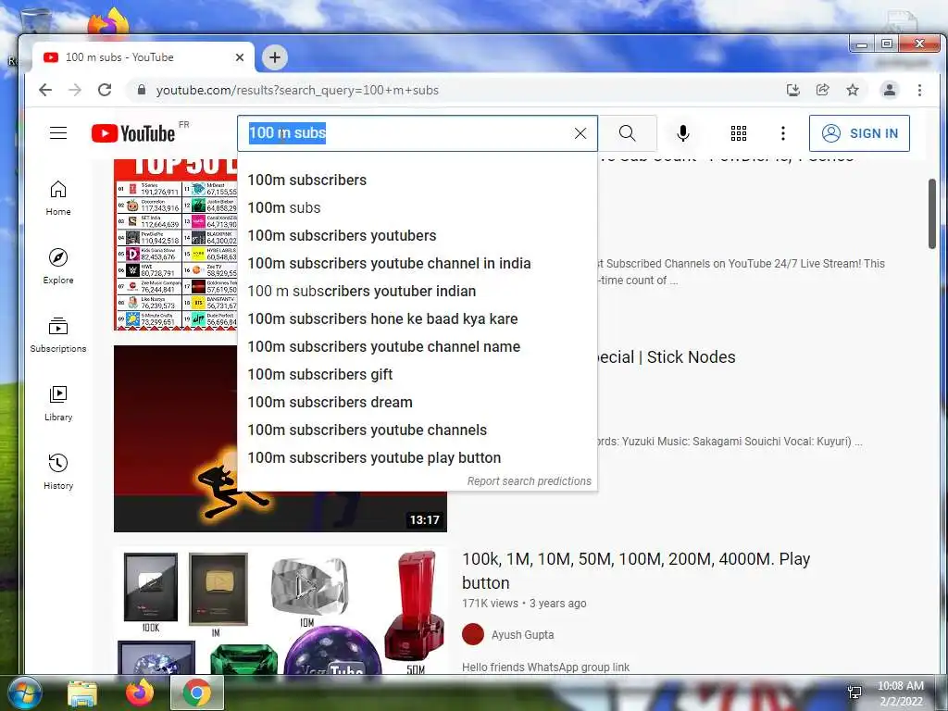Click the SIGN IN button

coord(859,133)
